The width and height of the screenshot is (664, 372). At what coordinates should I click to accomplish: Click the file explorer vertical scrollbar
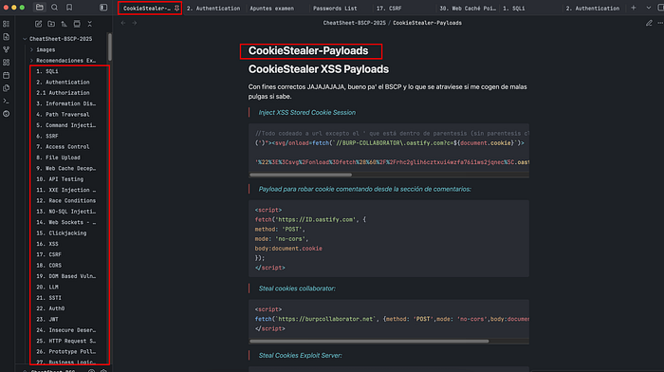(x=110, y=46)
